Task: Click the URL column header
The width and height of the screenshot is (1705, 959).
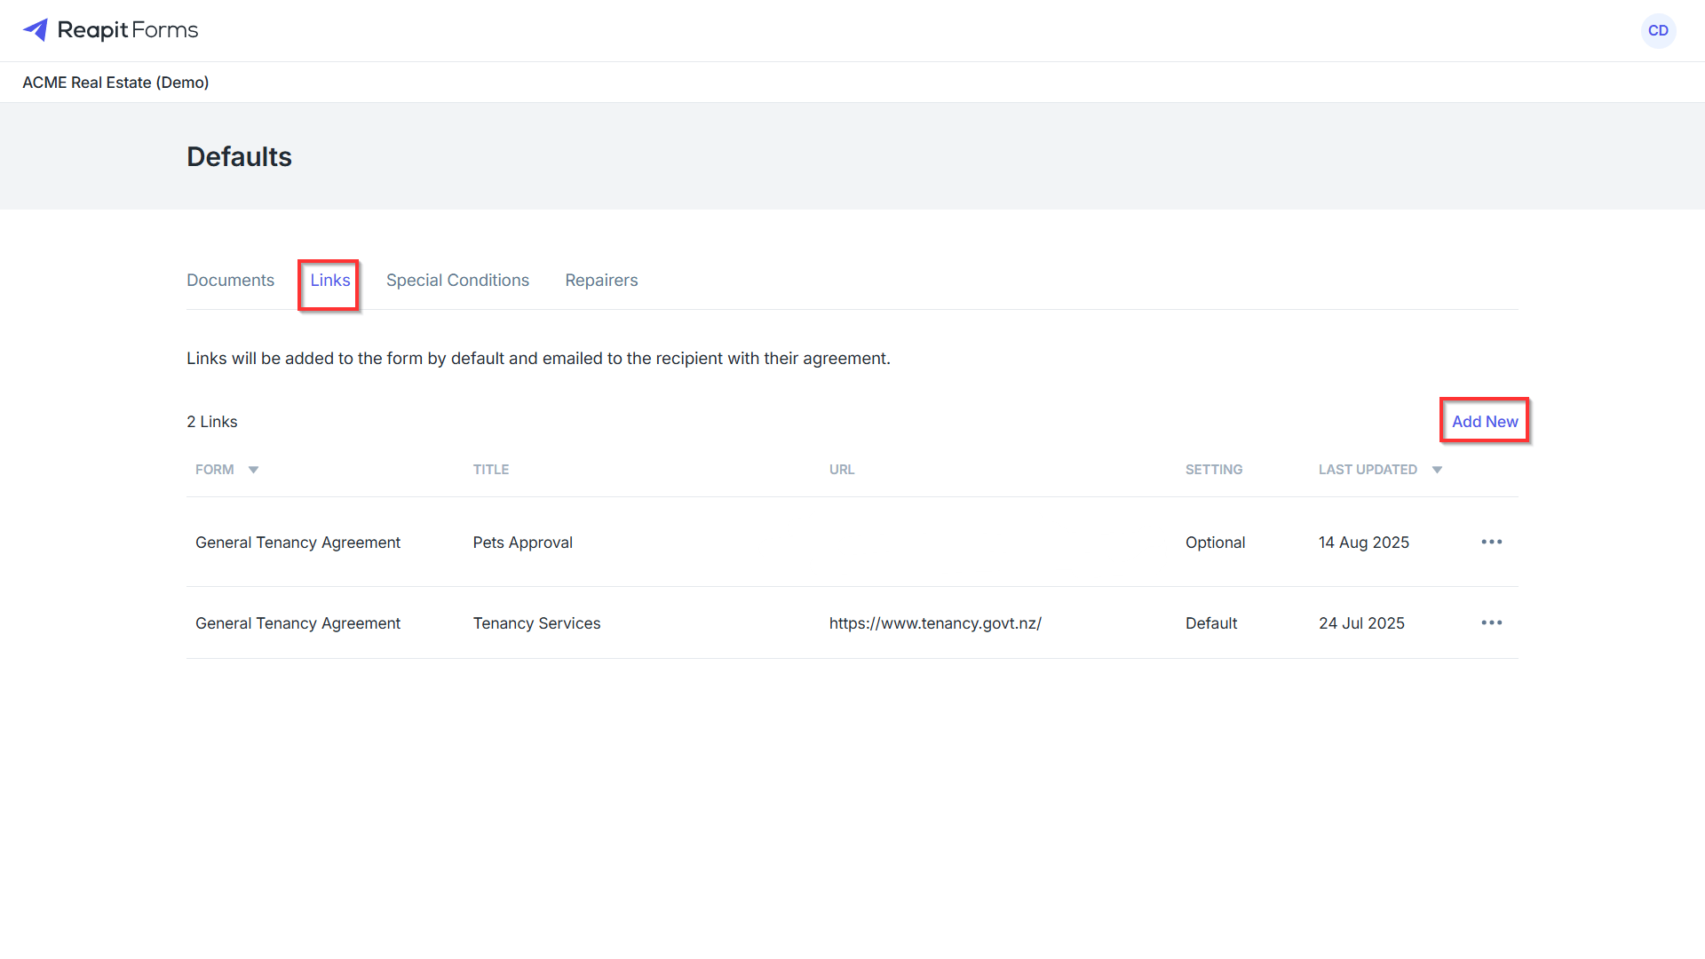Action: [842, 470]
